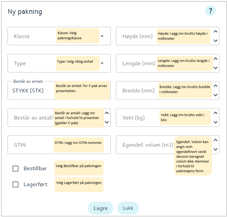The image size is (228, 217).
Task: Increase Lengde (mm) using up chevron
Action: 216,59
